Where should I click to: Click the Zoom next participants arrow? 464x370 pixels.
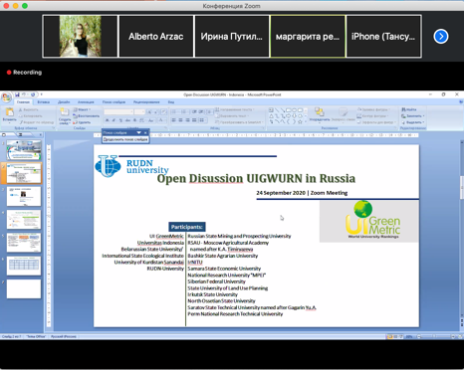pos(441,36)
